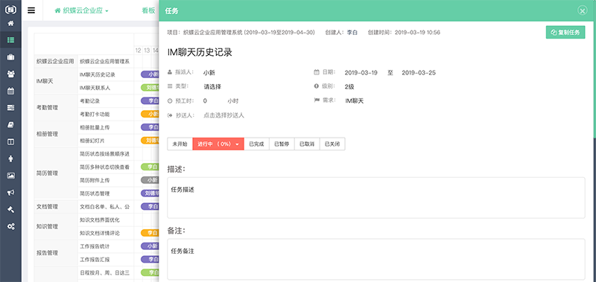Viewport: 596px width, 282px height.
Task: Select the task list icon in the sidebar
Action: (10, 40)
